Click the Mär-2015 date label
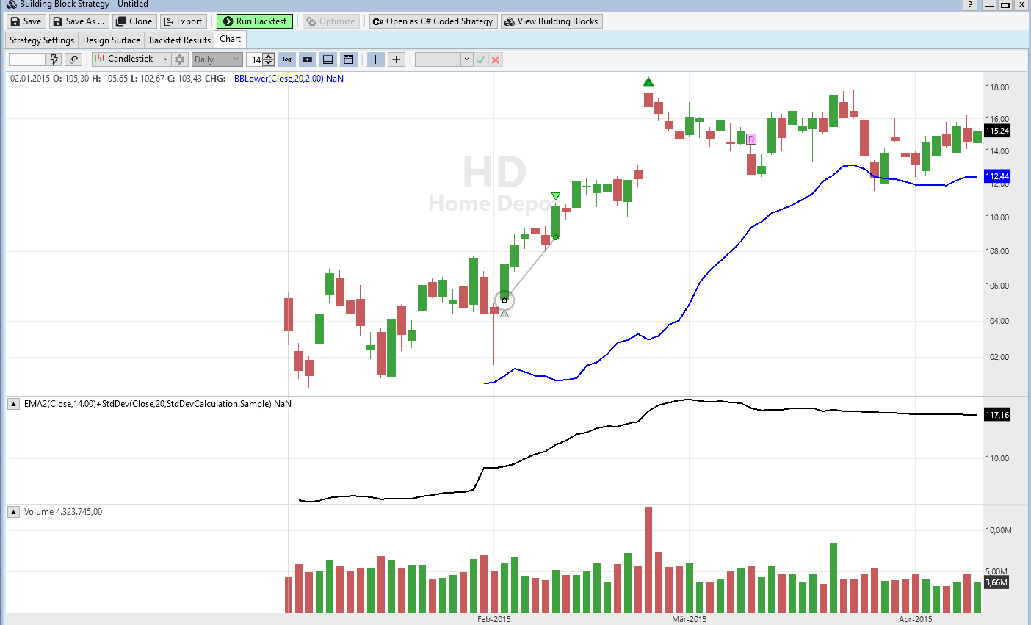Screen dimensions: 1031x625 [690, 619]
